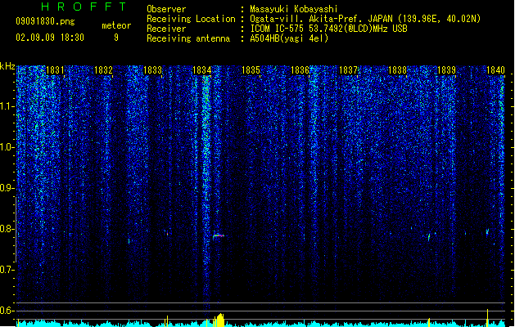The width and height of the screenshot is (515, 327).
Task: Click the Observer label
Action: tap(166, 9)
